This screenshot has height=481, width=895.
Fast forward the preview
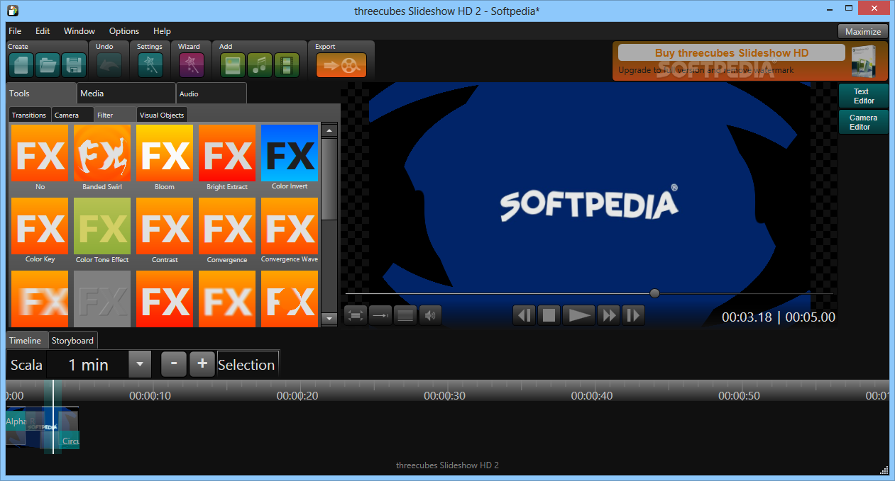tap(608, 315)
